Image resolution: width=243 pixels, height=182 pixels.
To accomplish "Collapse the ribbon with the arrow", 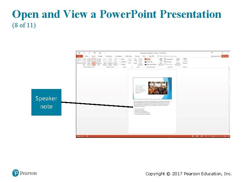I will (228, 67).
